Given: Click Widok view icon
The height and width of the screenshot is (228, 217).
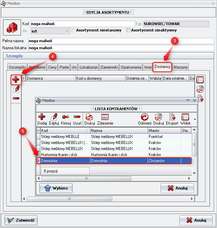Looking at the screenshot, I should click(x=185, y=119).
